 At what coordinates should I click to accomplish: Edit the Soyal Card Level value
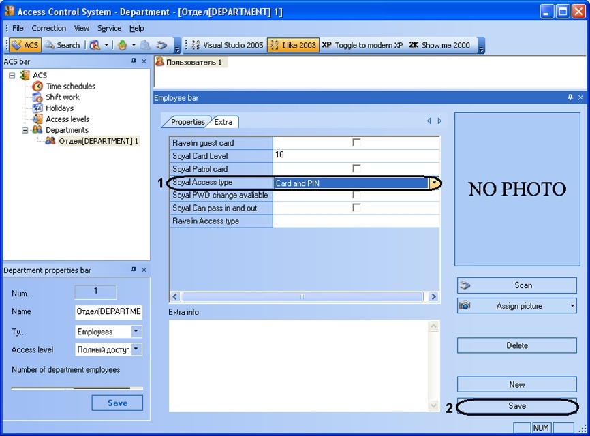coord(356,155)
